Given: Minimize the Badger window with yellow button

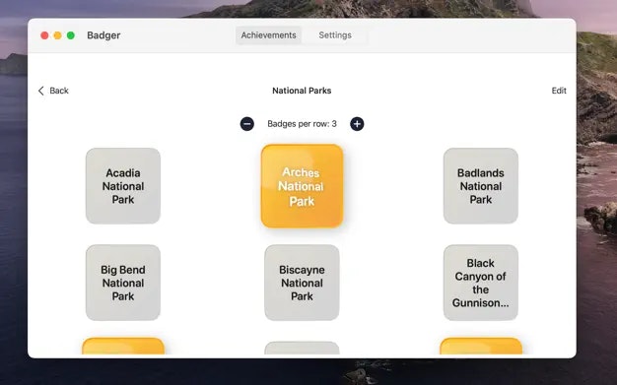Looking at the screenshot, I should (57, 35).
